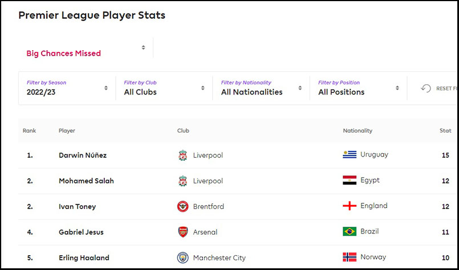The height and width of the screenshot is (270, 459).
Task: Click the Norway flag icon
Action: tap(350, 257)
